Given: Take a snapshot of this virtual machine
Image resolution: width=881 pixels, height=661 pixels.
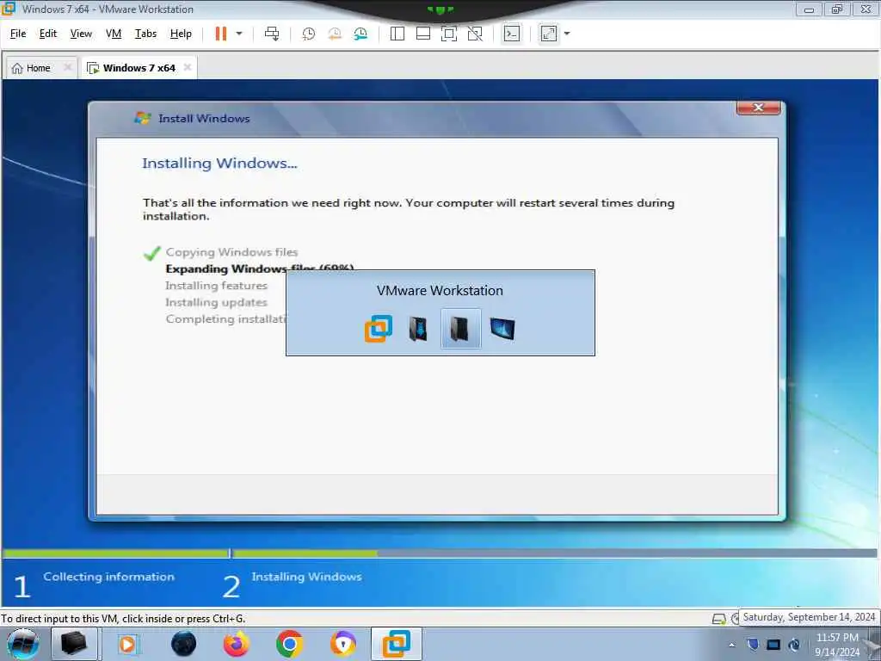Looking at the screenshot, I should pyautogui.click(x=309, y=34).
